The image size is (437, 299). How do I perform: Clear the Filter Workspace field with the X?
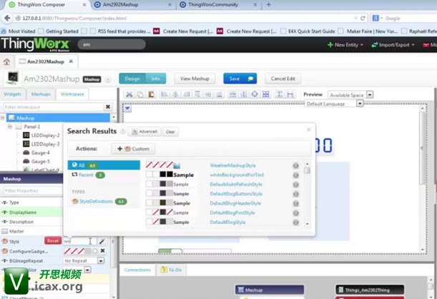(108, 107)
